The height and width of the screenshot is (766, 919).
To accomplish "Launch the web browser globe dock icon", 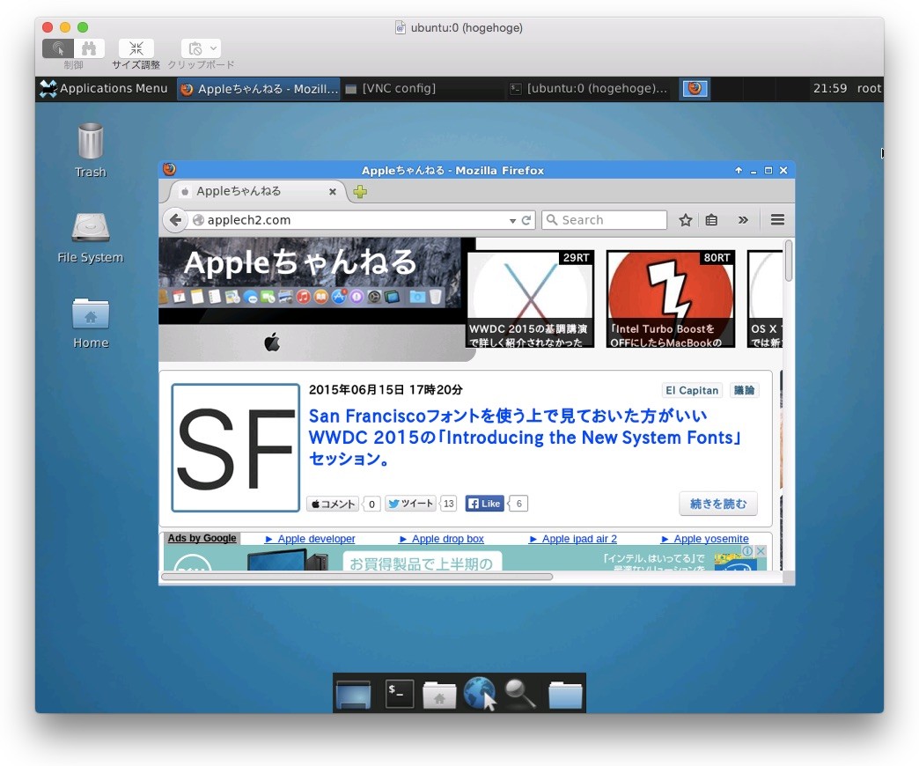I will point(480,693).
